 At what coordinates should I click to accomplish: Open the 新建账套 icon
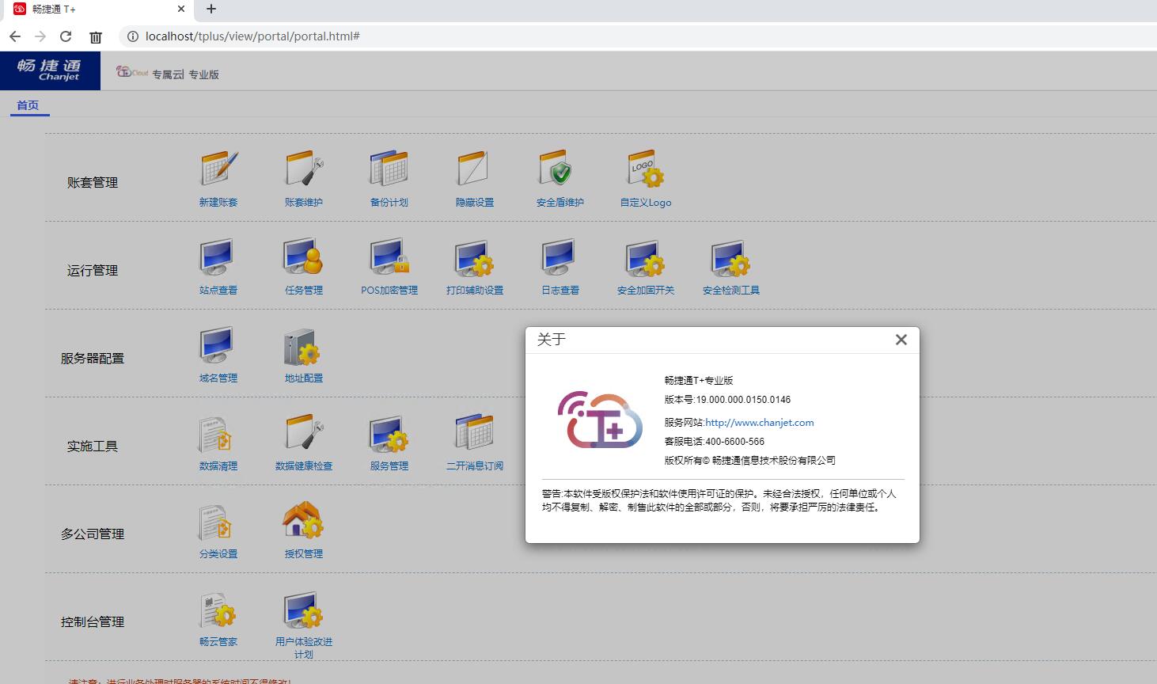218,169
